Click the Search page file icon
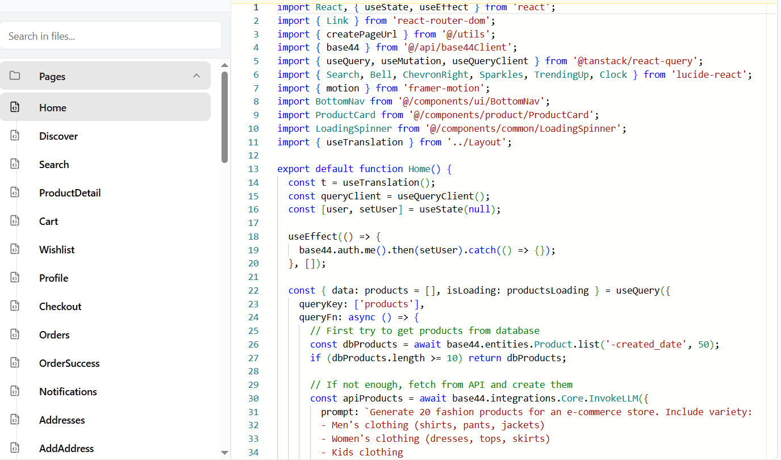The image size is (781, 460). point(15,164)
